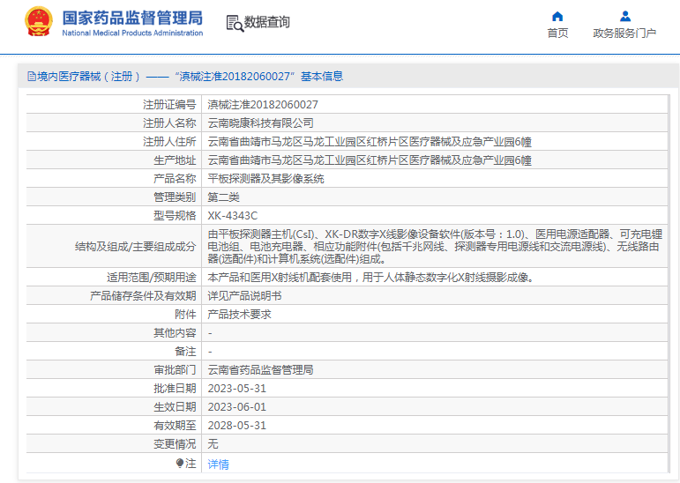Click the 首页 home icon

(x=557, y=17)
